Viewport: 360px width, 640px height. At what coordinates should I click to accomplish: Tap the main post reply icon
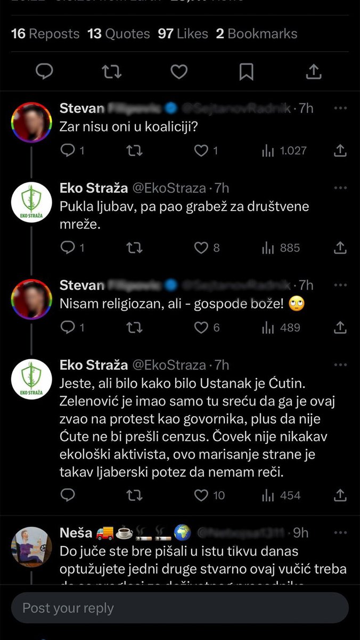(x=44, y=71)
